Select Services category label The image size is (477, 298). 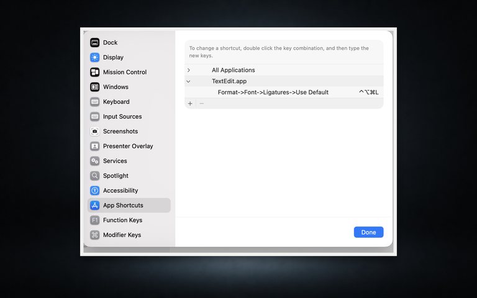[x=115, y=161]
